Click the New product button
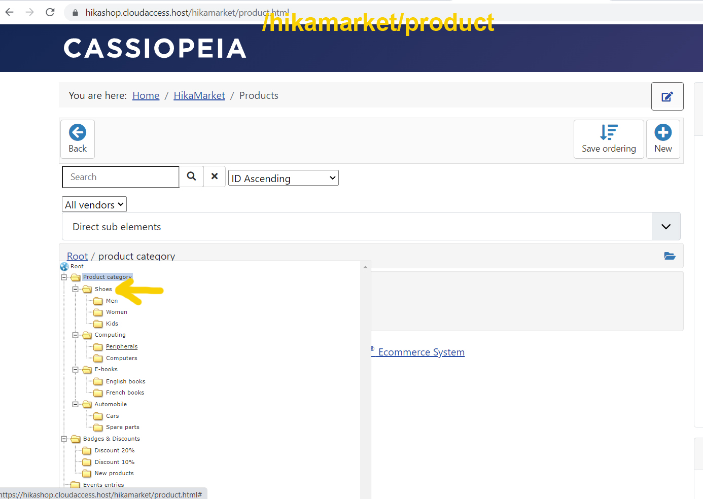The image size is (703, 499). coord(663,139)
